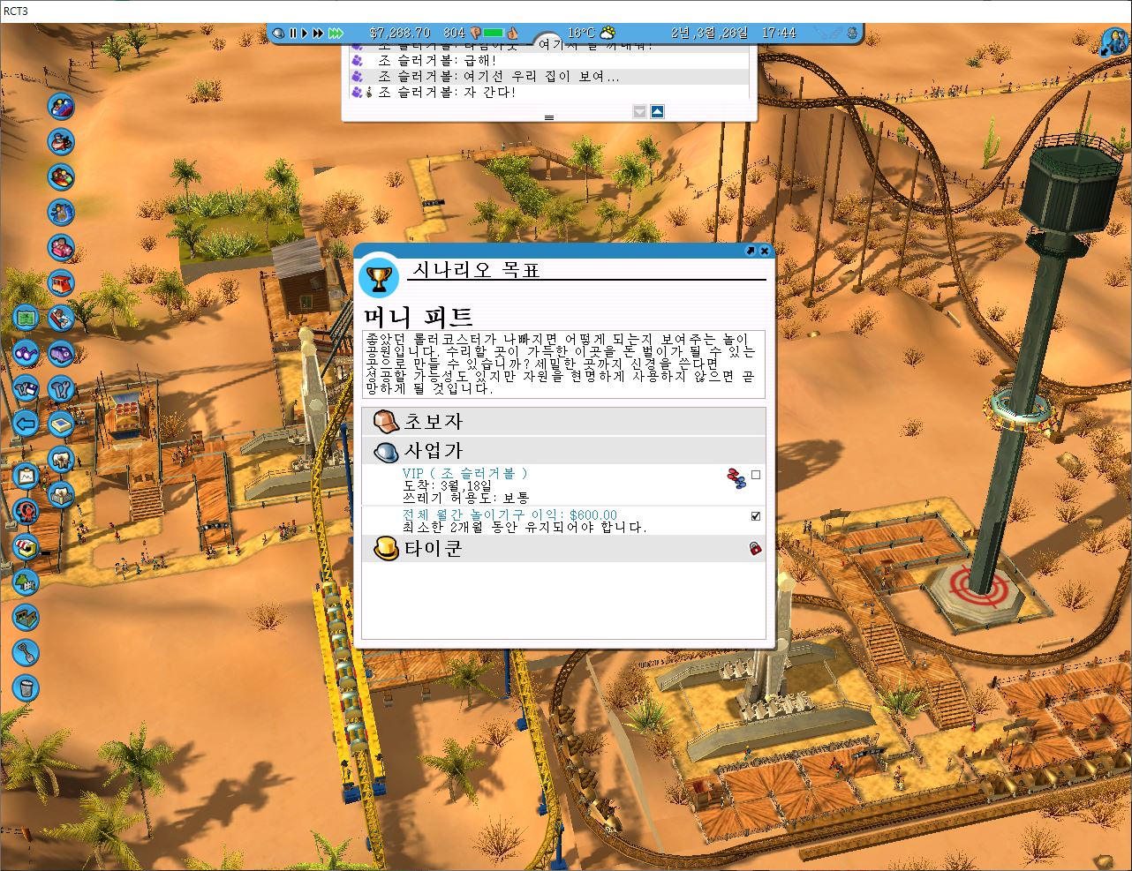The height and width of the screenshot is (871, 1132).
Task: Open the file save wrench-and-disk icon
Action: pos(26,388)
